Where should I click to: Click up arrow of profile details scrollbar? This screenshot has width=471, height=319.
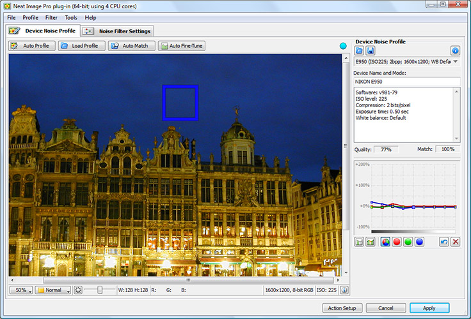[x=456, y=91]
